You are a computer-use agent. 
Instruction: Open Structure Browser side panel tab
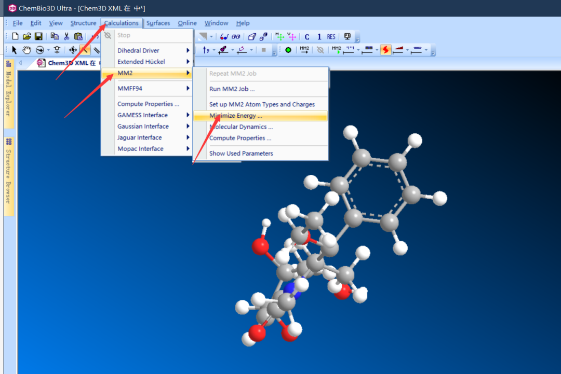pos(9,176)
